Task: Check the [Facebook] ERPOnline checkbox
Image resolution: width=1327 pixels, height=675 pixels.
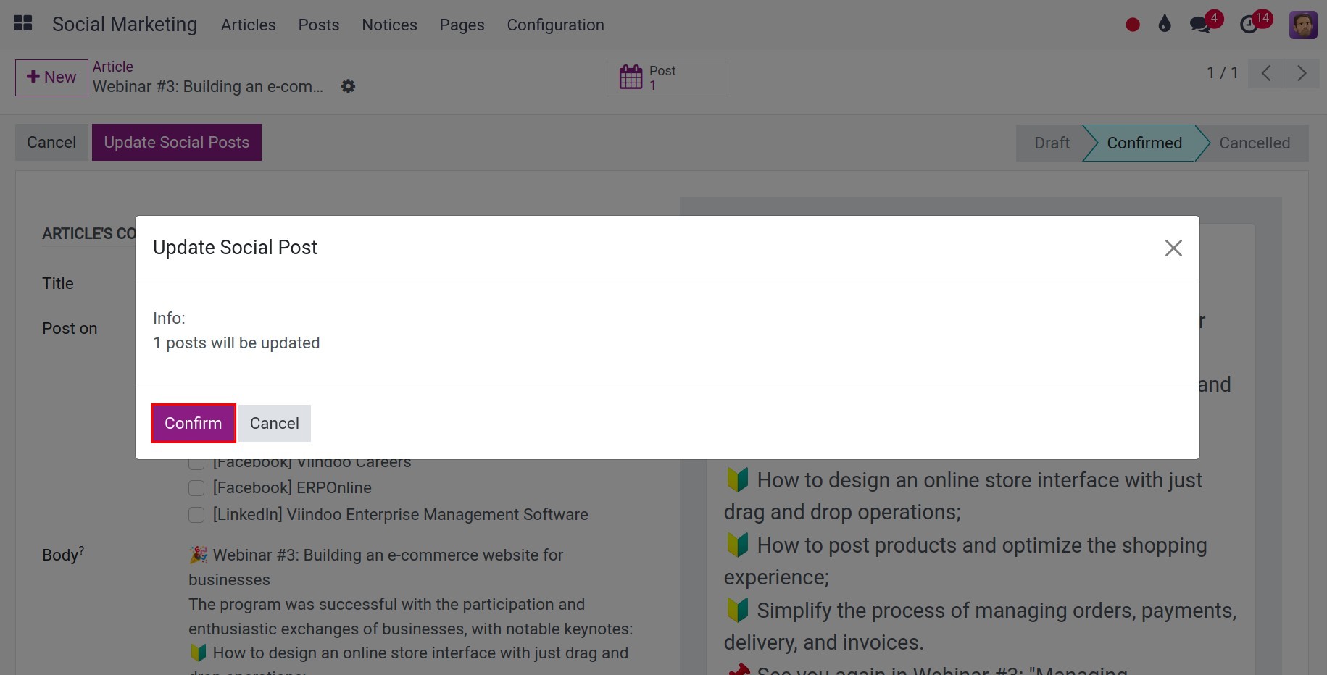Action: coord(196,488)
